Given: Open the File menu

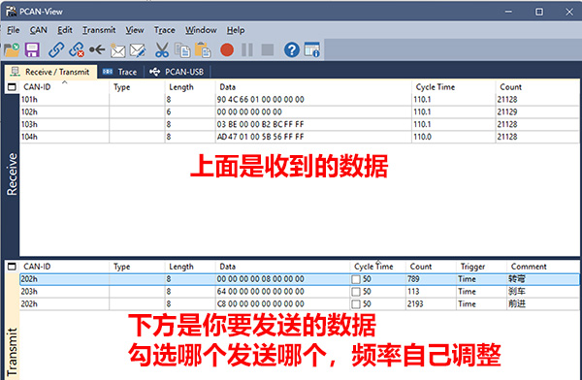Looking at the screenshot, I should click(x=14, y=30).
